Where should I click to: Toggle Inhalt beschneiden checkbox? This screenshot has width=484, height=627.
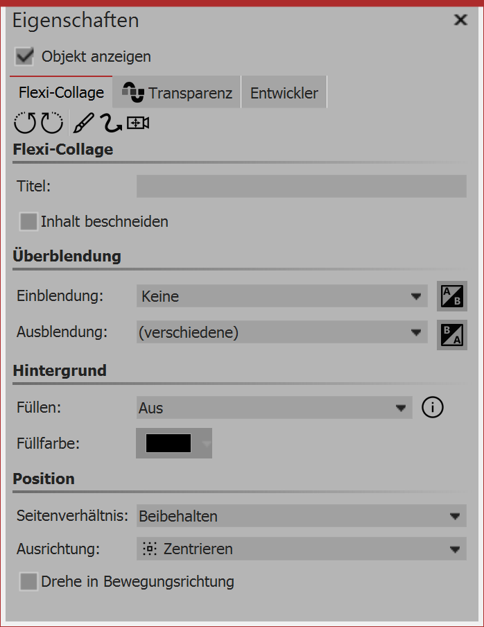(x=28, y=221)
